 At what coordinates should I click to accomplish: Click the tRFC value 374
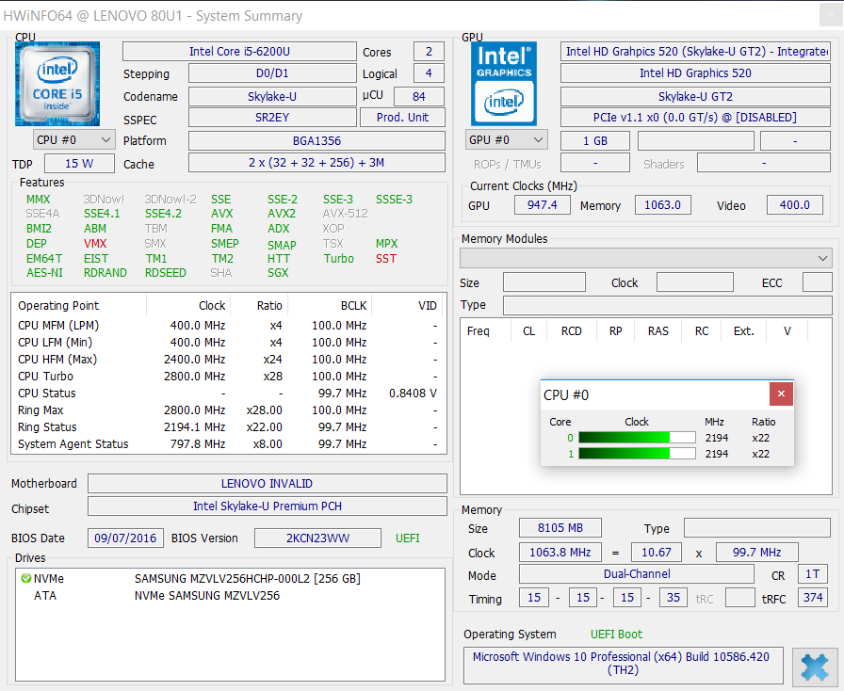point(813,598)
